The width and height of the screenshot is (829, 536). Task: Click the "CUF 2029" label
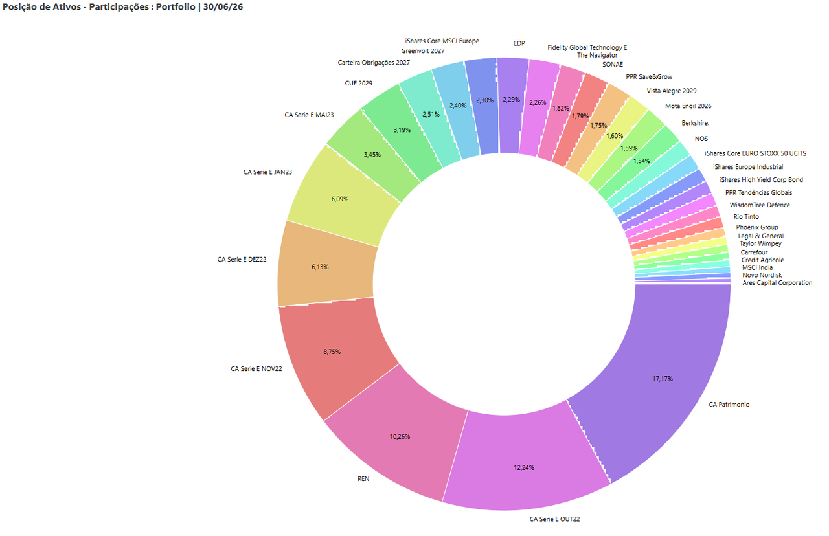tap(359, 84)
